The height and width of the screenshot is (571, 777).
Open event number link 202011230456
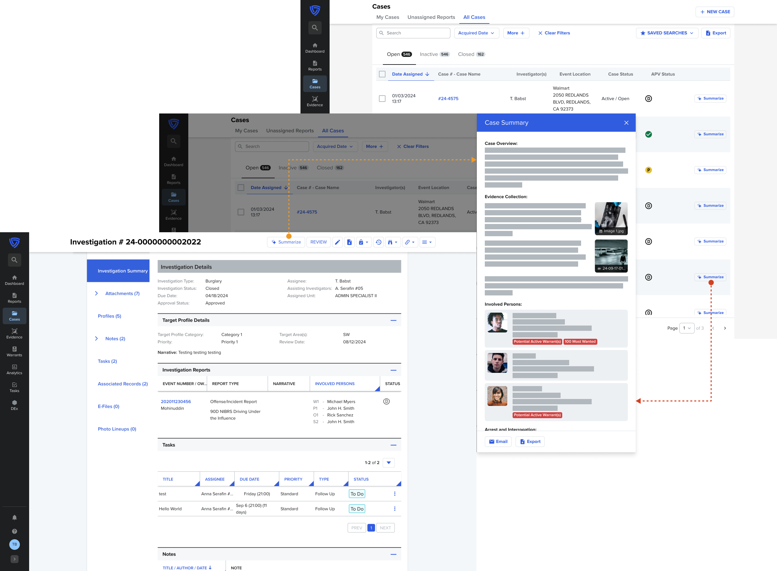176,402
